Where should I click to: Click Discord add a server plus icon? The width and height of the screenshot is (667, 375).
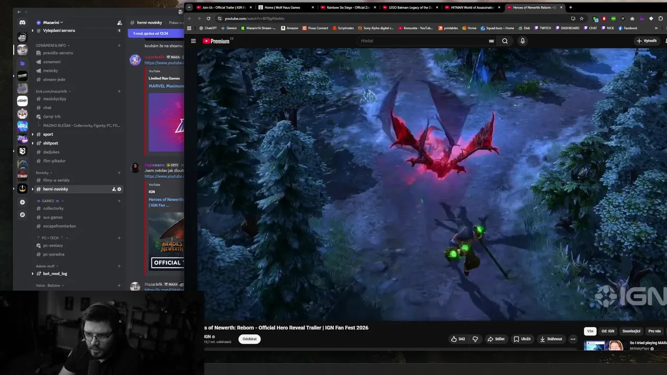coord(22,202)
